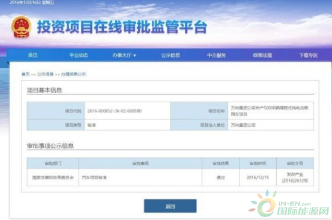
Task: Click the 审批部门 column header
Action: tap(53, 163)
